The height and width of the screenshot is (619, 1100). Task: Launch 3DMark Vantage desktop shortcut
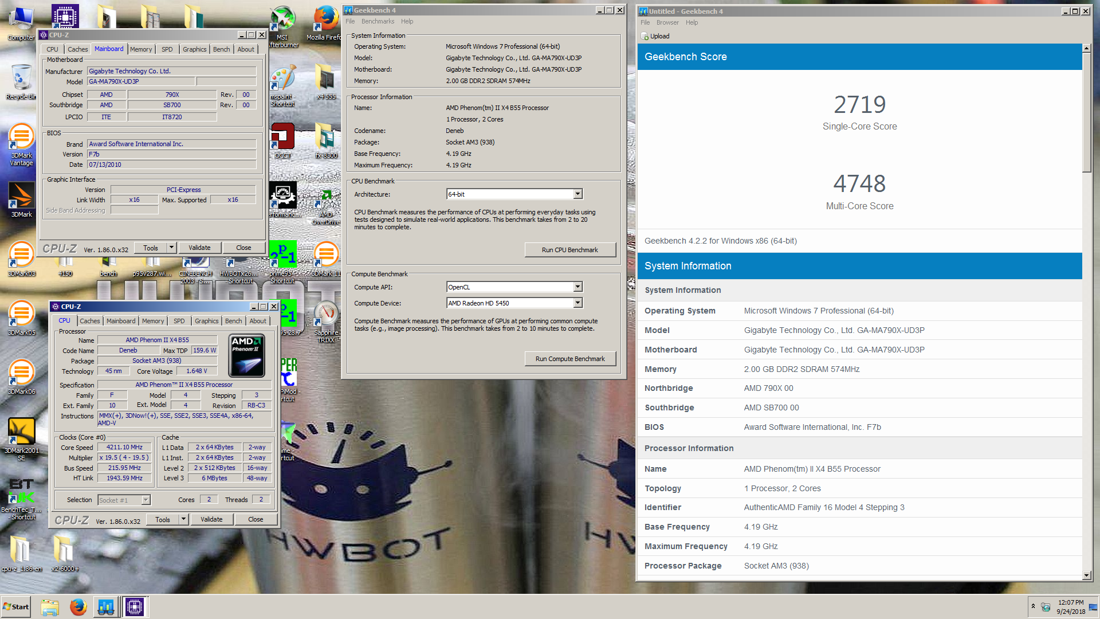tap(21, 145)
